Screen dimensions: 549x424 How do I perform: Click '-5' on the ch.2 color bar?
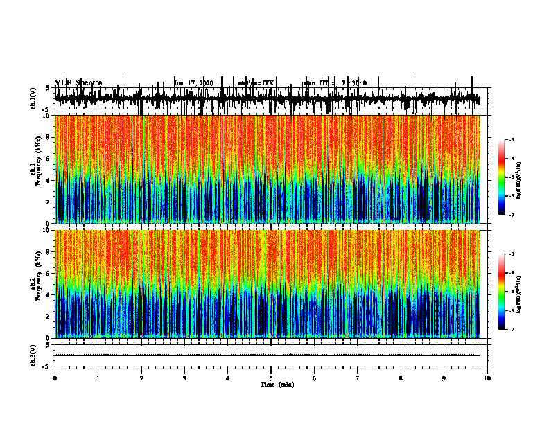coord(511,292)
